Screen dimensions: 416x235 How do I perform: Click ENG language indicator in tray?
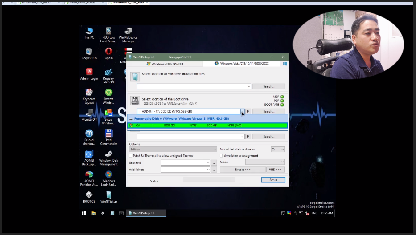click(x=314, y=213)
